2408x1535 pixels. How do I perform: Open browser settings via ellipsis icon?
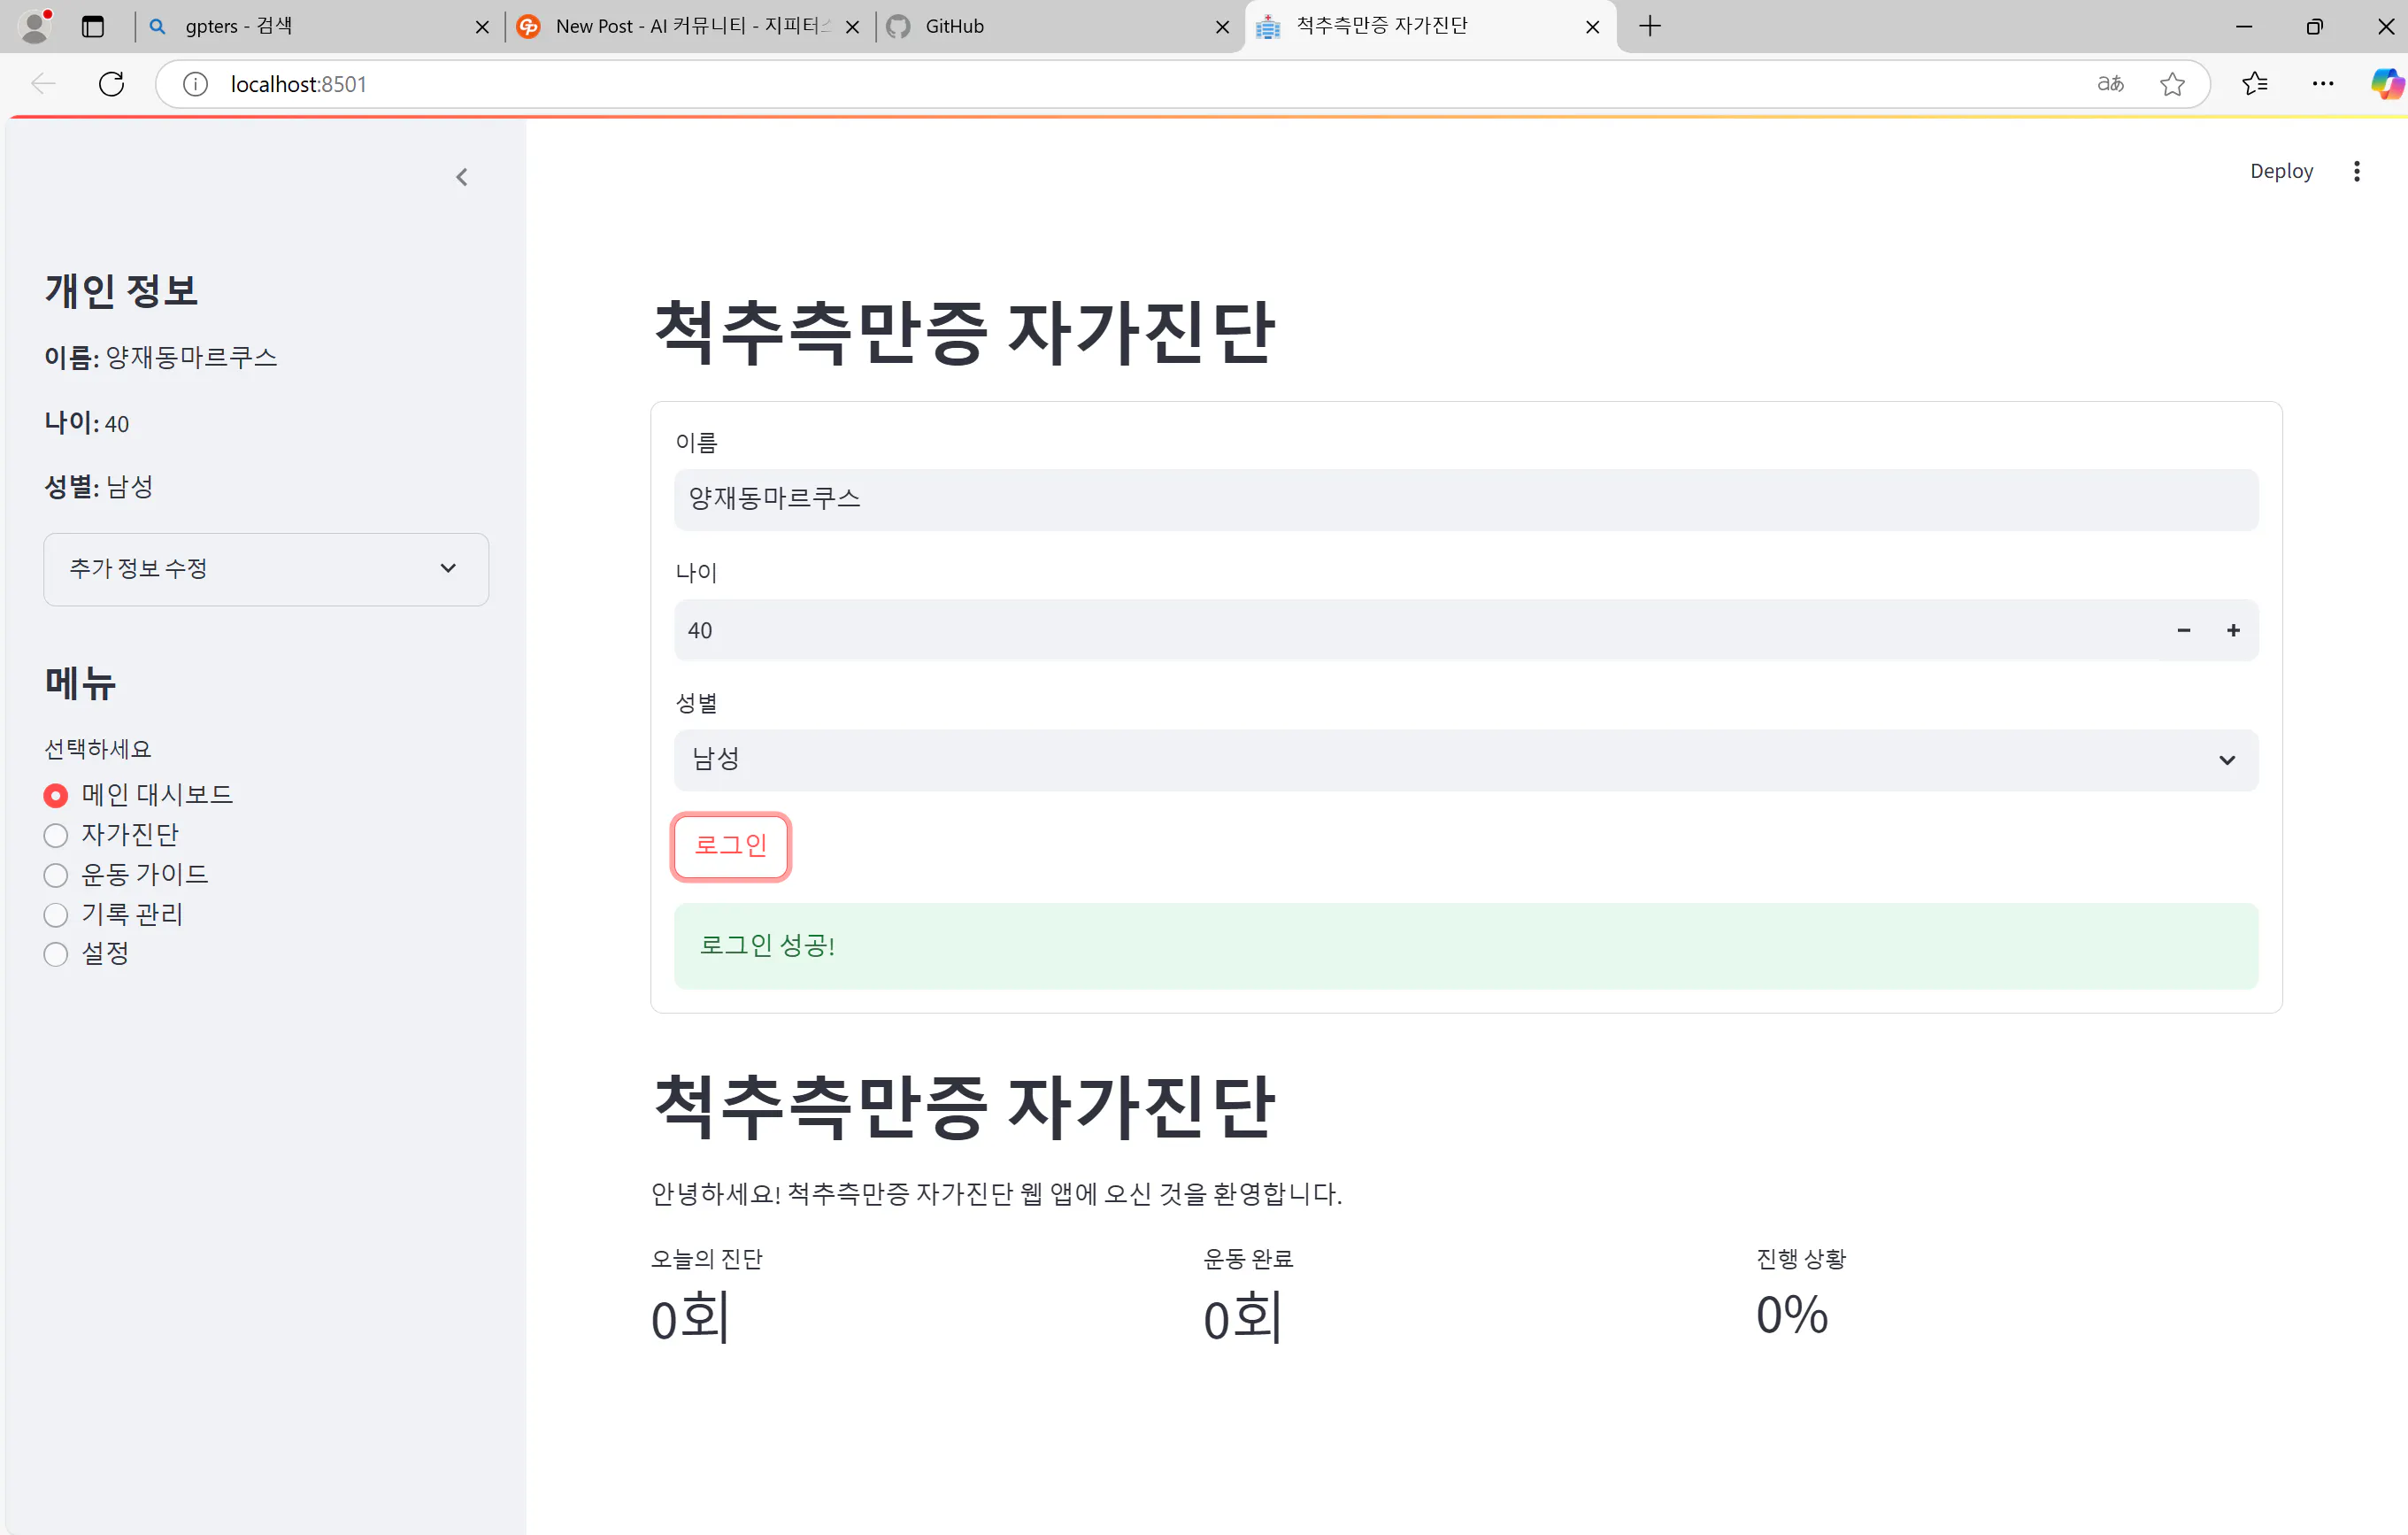[2323, 84]
